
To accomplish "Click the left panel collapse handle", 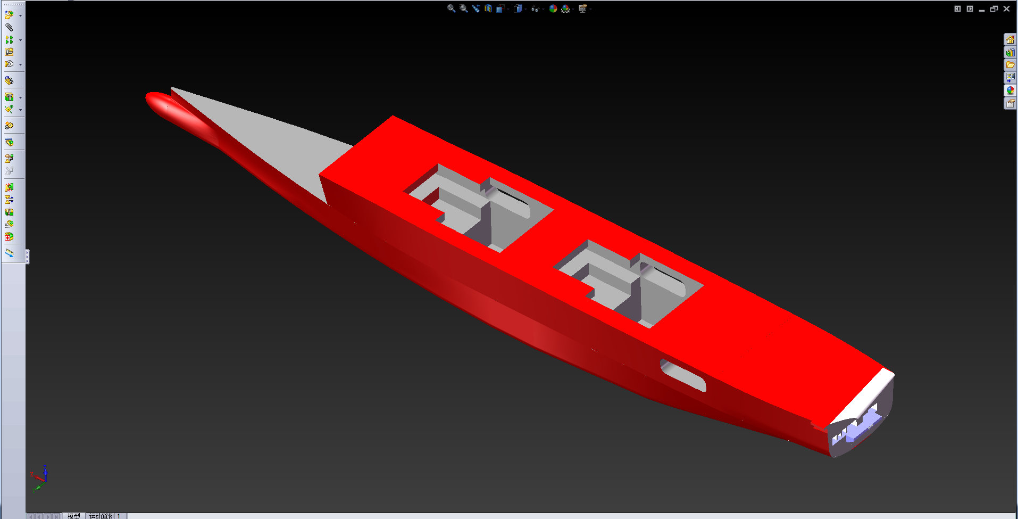I will point(27,257).
